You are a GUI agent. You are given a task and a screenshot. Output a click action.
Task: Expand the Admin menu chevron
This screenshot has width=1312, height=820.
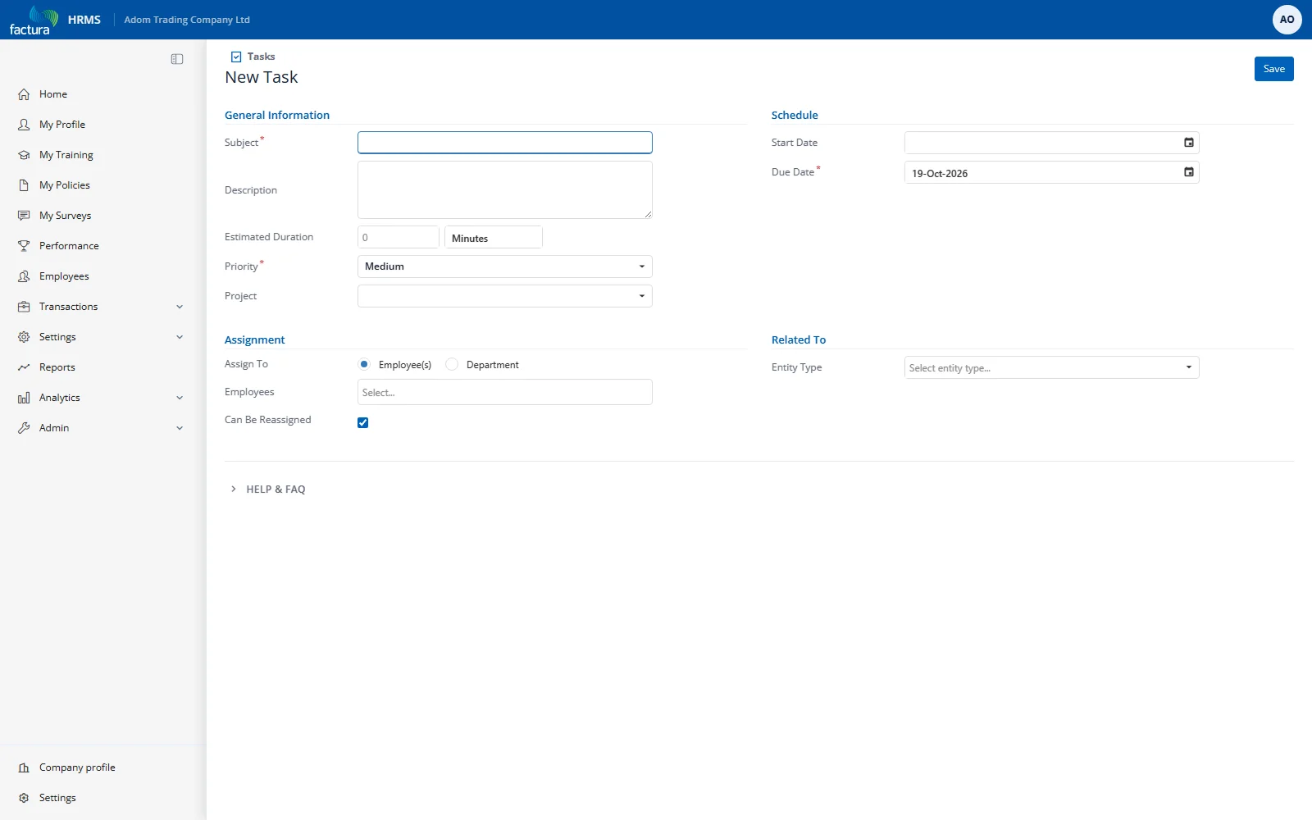[x=180, y=428]
